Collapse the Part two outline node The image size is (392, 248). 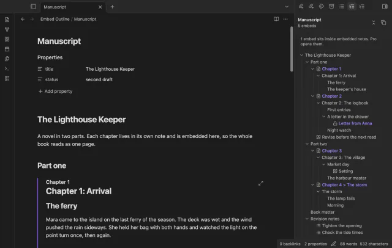click(x=307, y=144)
